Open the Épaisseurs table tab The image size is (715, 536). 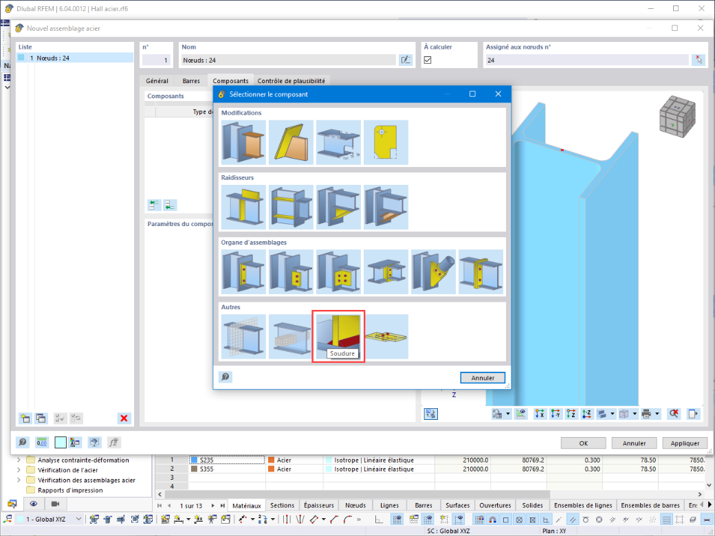[x=319, y=505]
